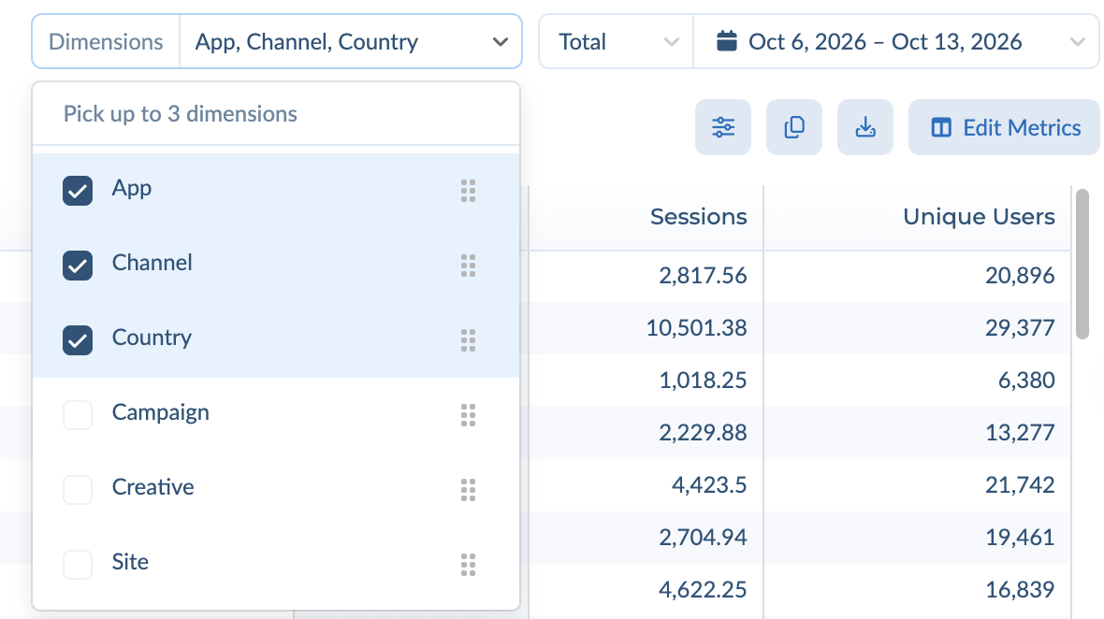Click the table vertical scrollbar thumb
The height and width of the screenshot is (619, 1104).
1082,265
